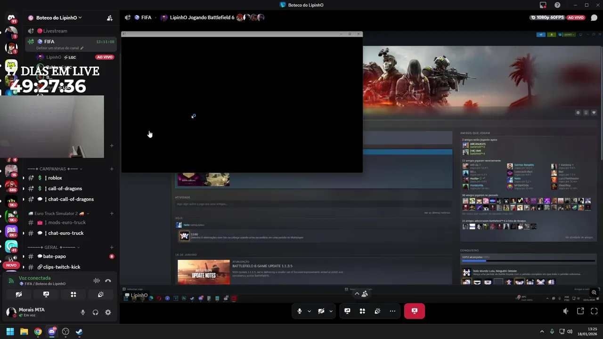Screen dimensions: 603x339
Task: Collapse Euro Truck Simulator 2 category
Action: (x=58, y=213)
